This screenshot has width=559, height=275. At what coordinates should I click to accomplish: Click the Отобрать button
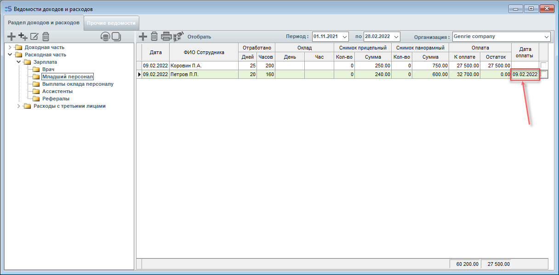pos(199,37)
